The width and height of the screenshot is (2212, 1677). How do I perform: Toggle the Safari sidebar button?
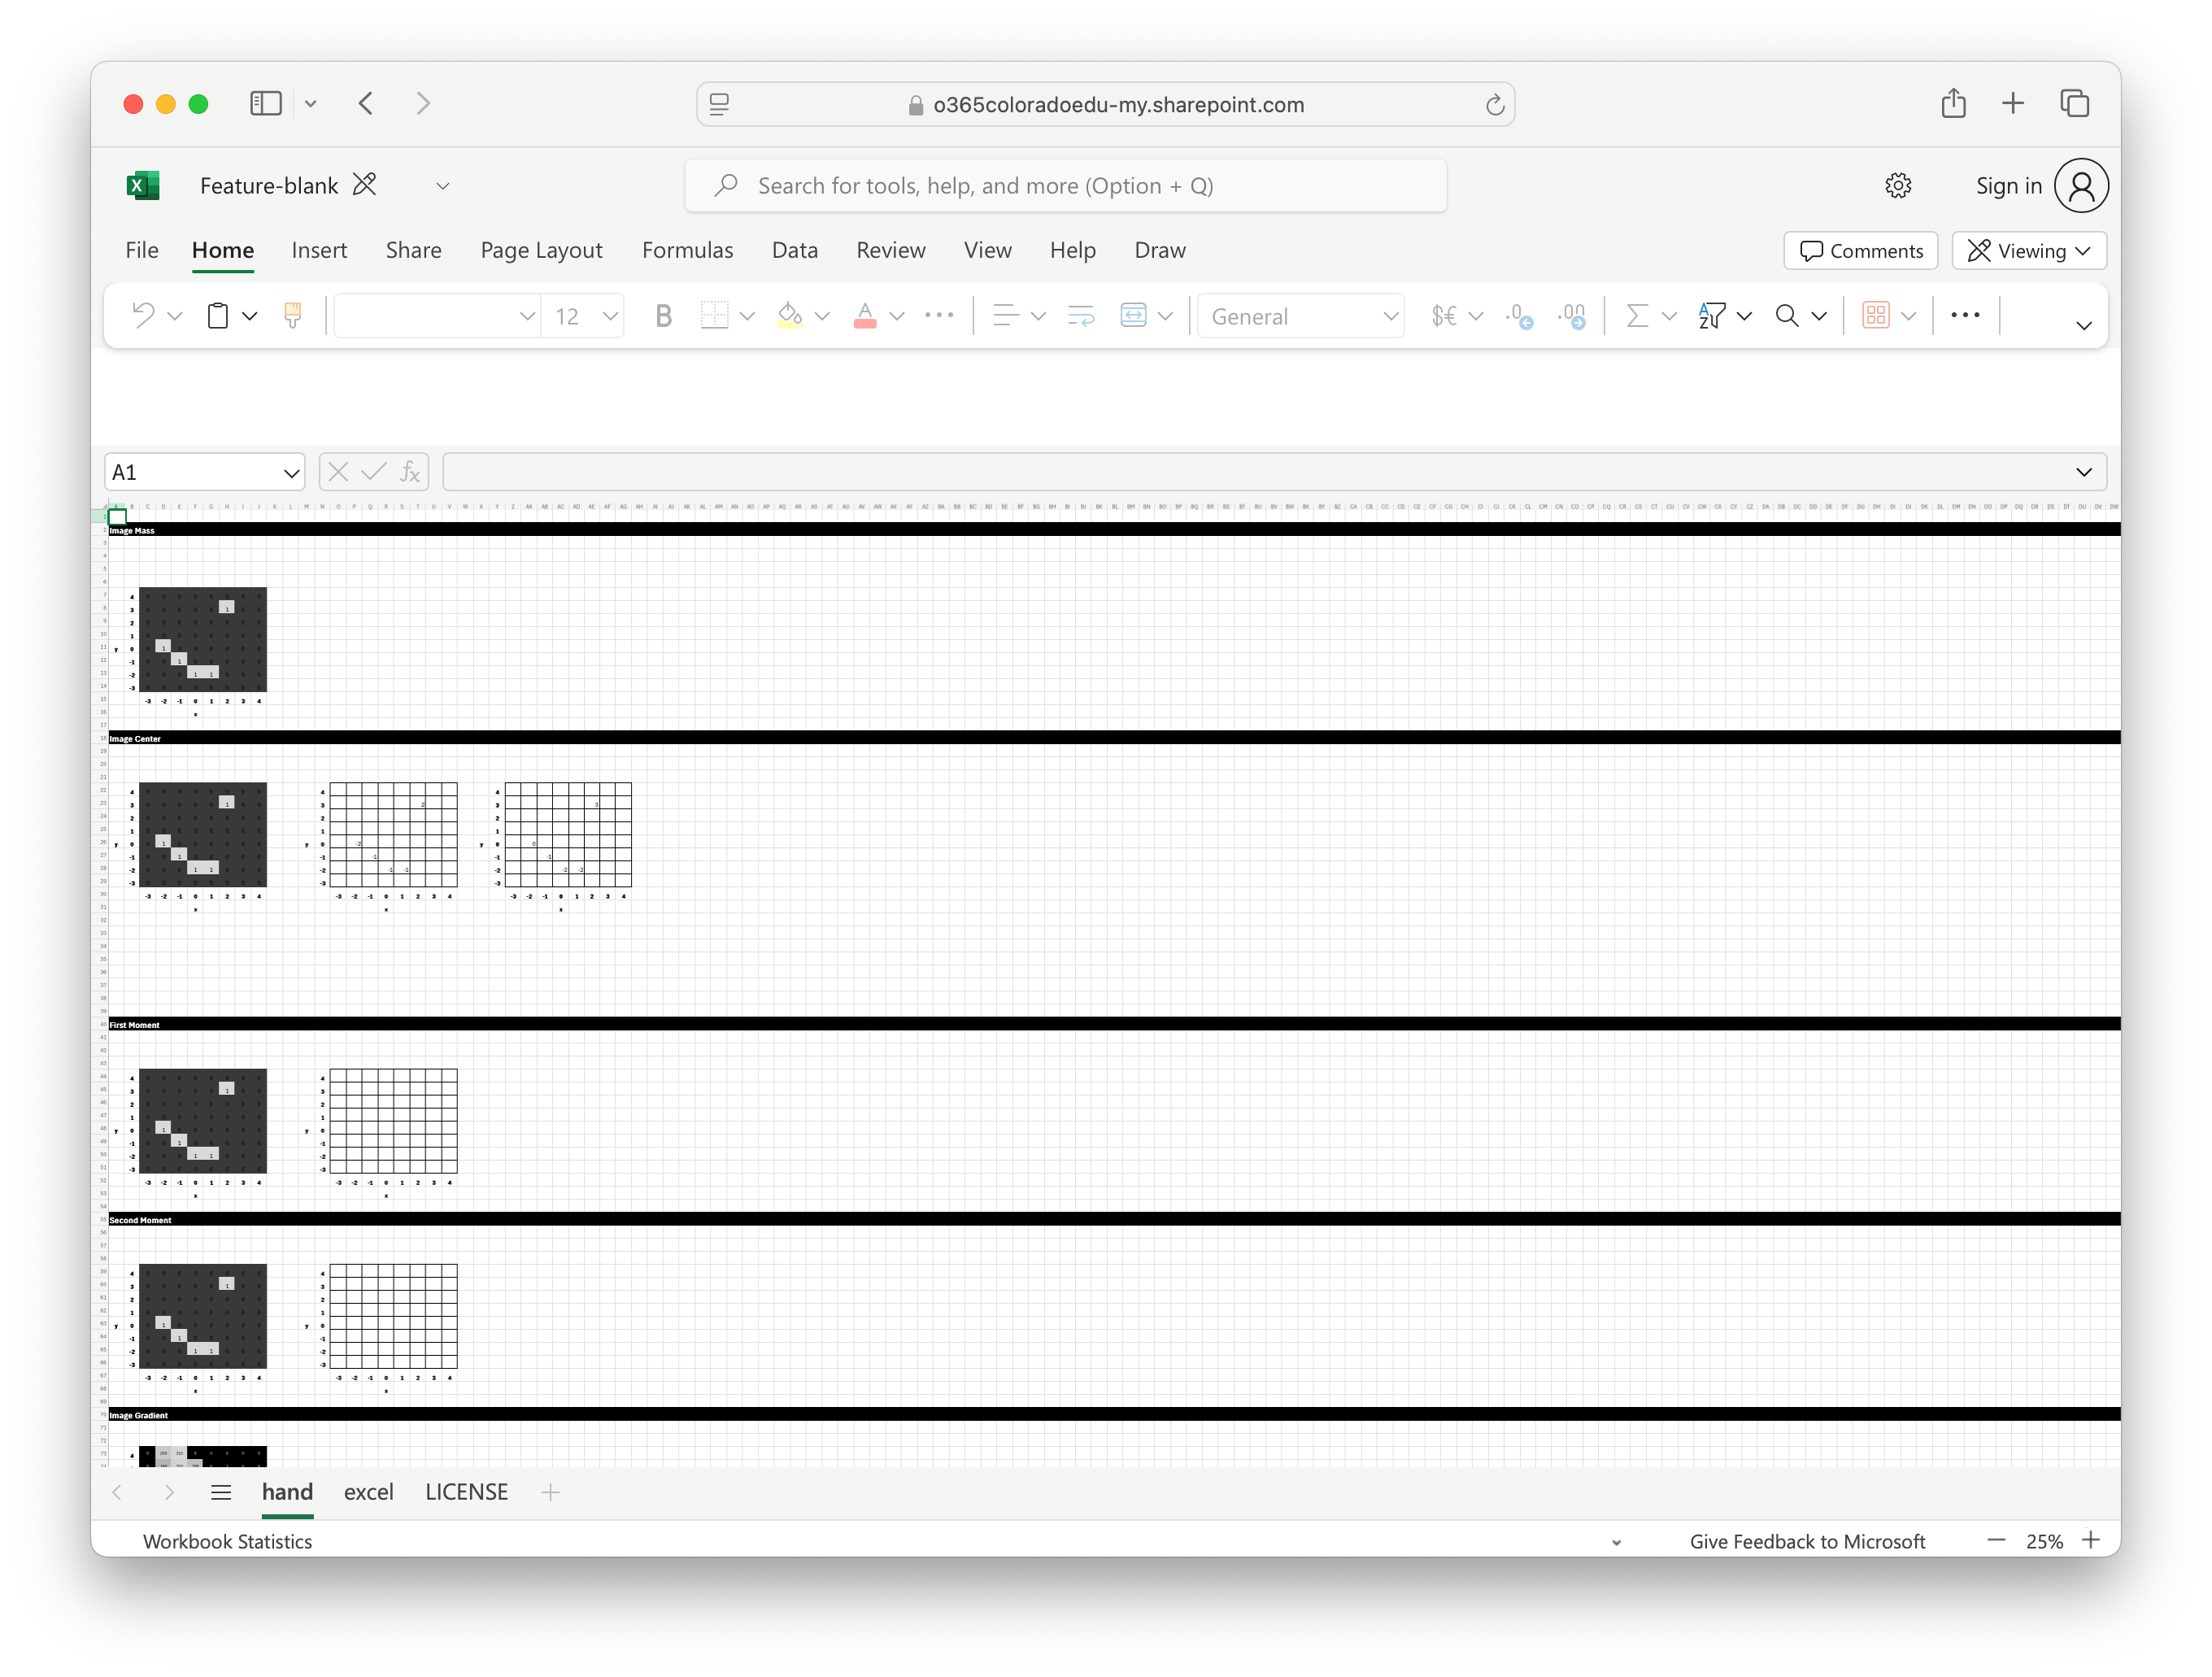[x=265, y=104]
